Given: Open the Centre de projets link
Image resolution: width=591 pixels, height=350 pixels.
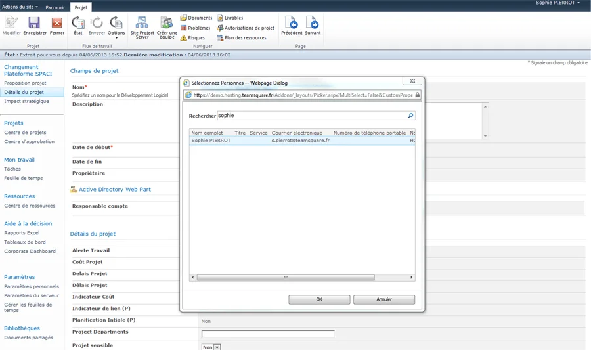Looking at the screenshot, I should 25,133.
